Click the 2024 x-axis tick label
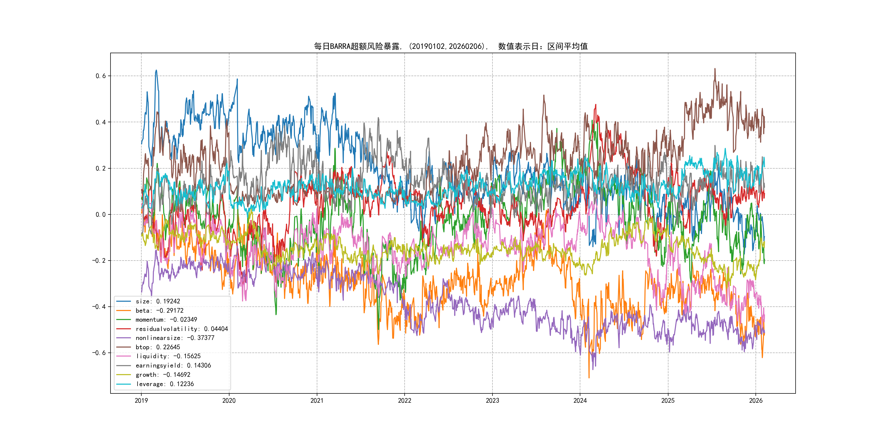 580,401
